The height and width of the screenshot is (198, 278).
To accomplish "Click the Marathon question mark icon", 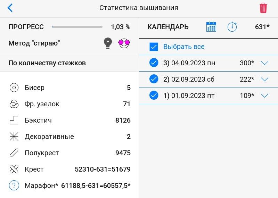I will (14, 185).
